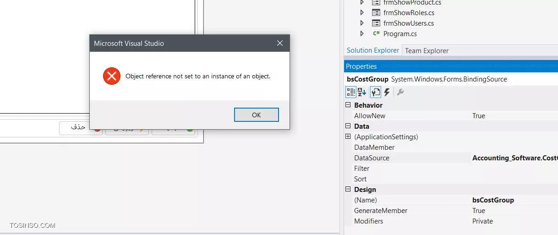Select the AllowNew property row

point(451,116)
